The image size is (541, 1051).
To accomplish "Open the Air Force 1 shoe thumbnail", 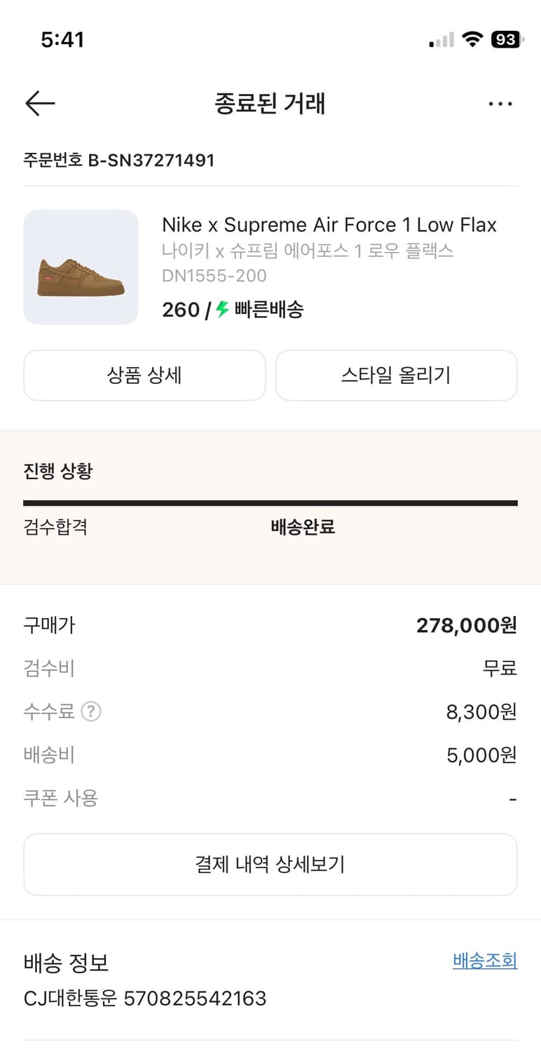I will tap(81, 267).
